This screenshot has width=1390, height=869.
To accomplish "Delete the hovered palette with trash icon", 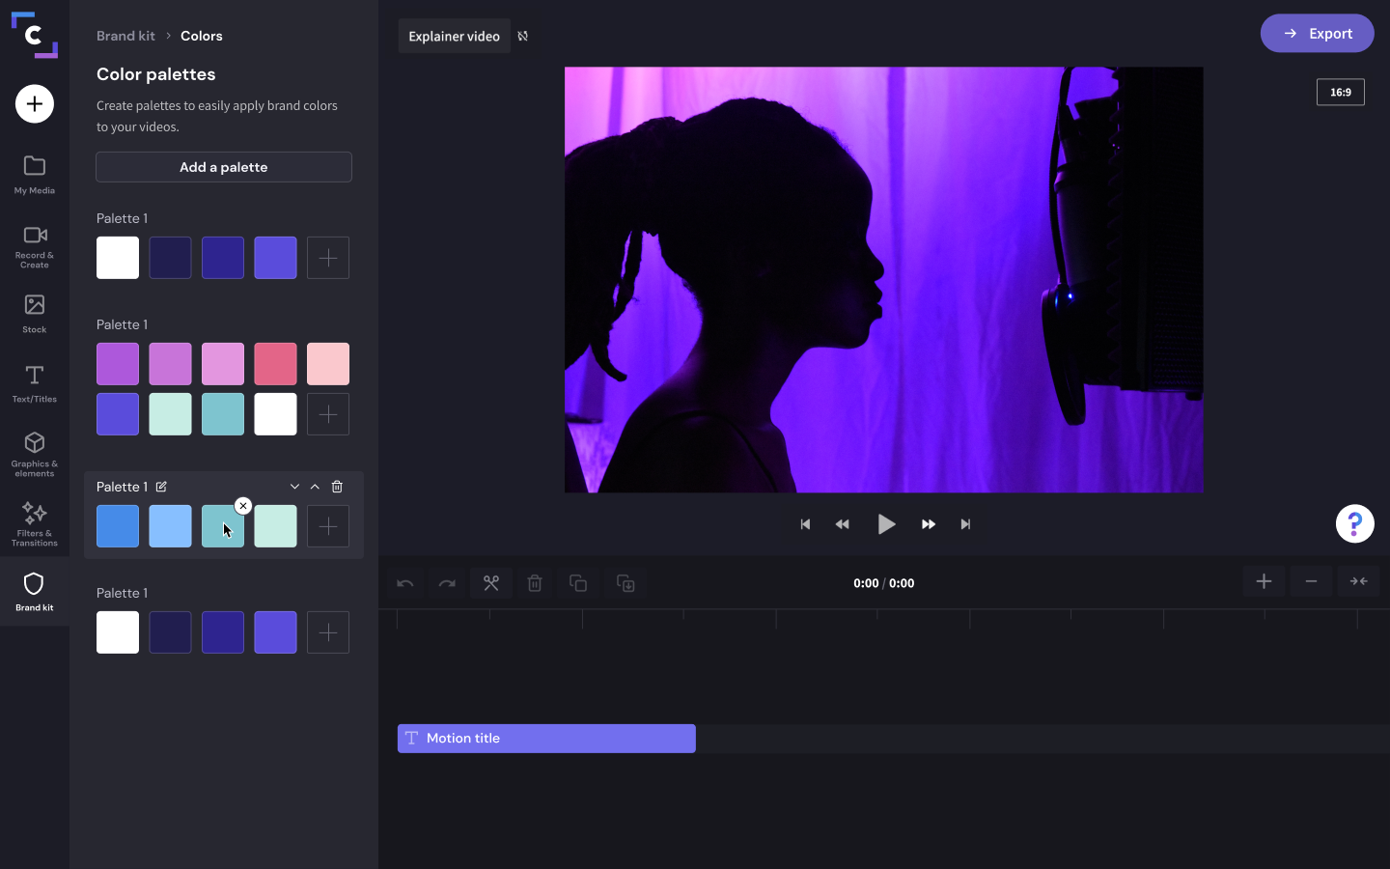I will [x=337, y=487].
